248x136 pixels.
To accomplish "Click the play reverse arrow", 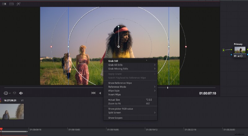I will (x=100, y=93).
